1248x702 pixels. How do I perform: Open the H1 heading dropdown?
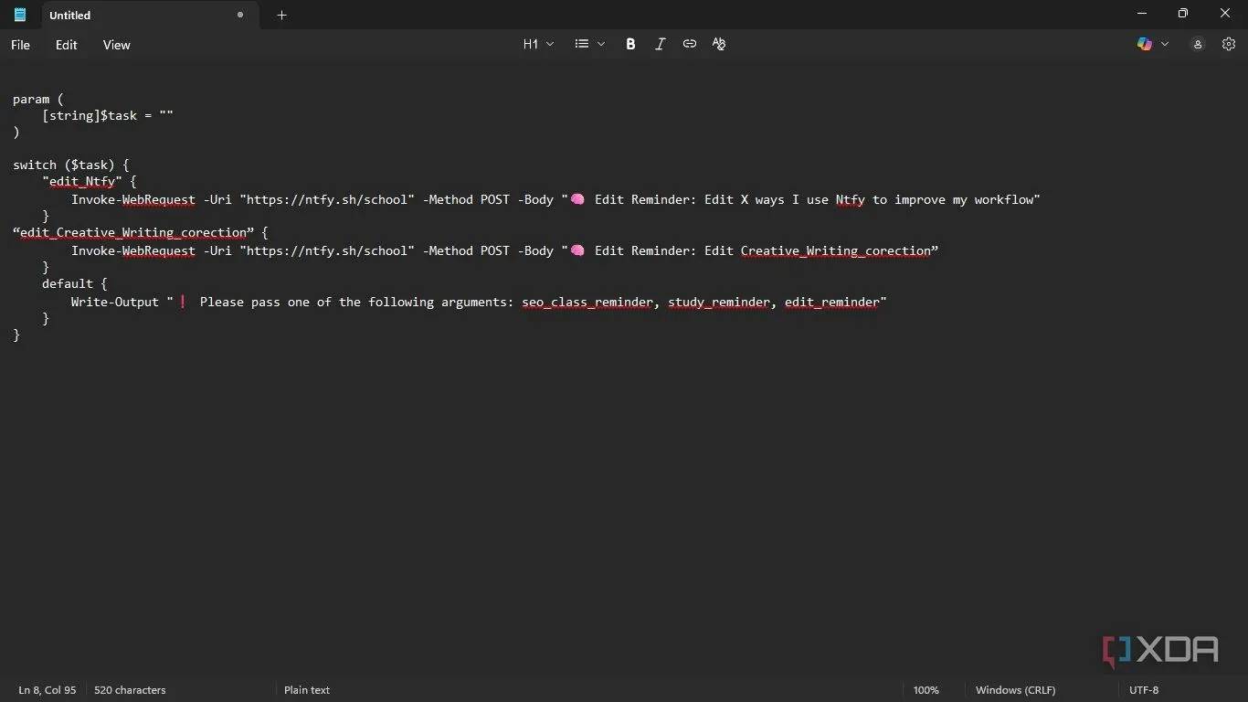pyautogui.click(x=538, y=44)
